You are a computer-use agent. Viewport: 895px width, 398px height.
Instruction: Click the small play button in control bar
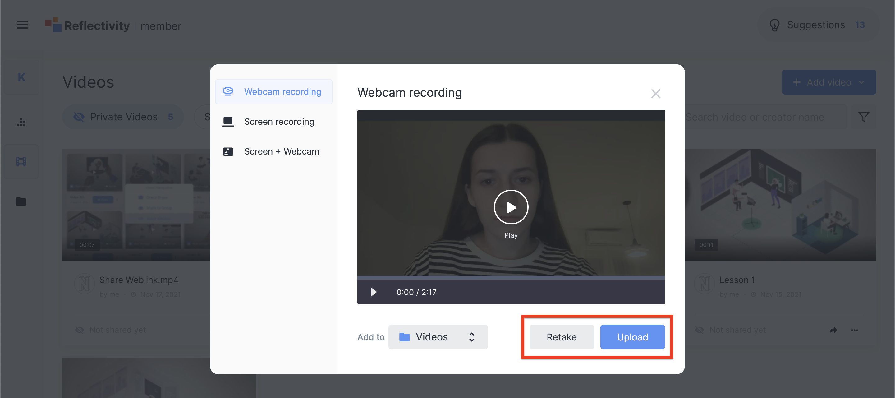coord(374,292)
